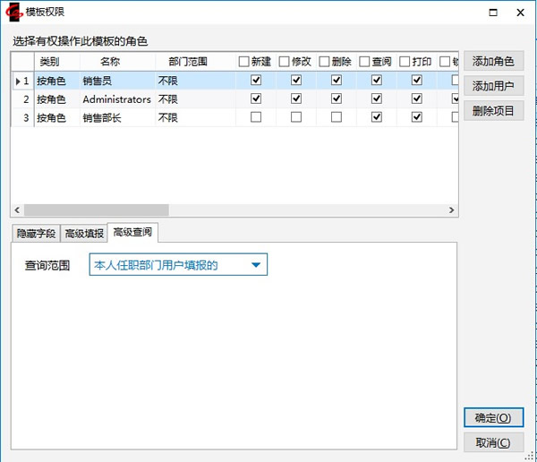Click the 删除项目 button
Screen dimensions: 537x462
click(493, 111)
